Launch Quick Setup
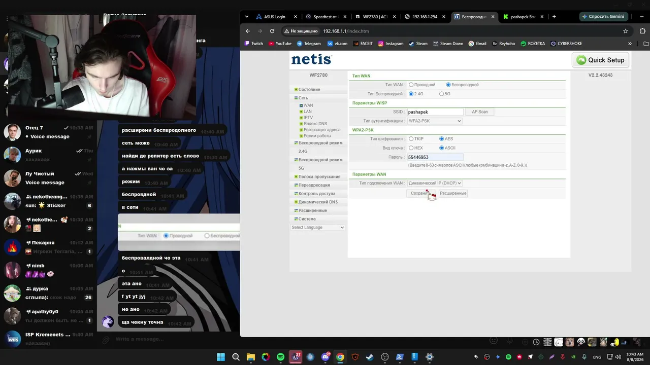Image resolution: width=650 pixels, height=365 pixels. coord(600,60)
